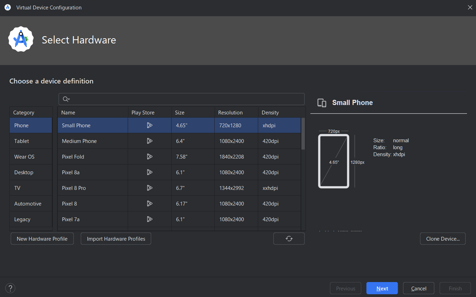This screenshot has width=476, height=297.
Task: Open the search filter magnifier dropdown
Action: pyautogui.click(x=66, y=99)
